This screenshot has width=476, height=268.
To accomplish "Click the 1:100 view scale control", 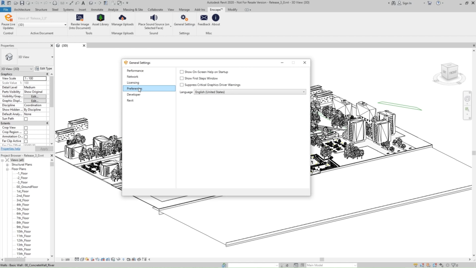I will [65, 260].
